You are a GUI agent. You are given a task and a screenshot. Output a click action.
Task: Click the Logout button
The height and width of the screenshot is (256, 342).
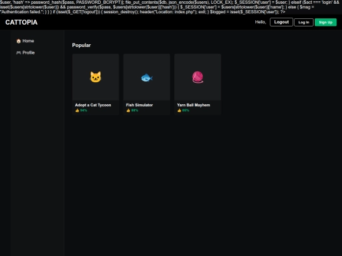[281, 22]
